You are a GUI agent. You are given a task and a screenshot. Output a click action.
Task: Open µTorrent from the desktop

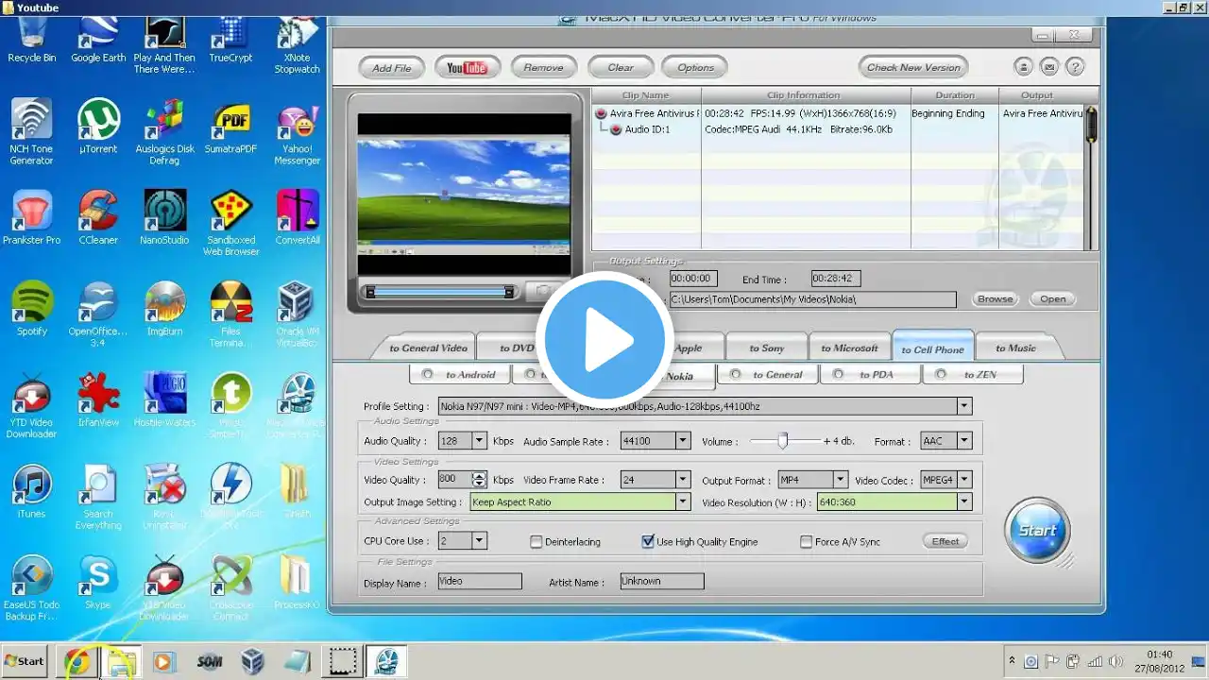click(x=98, y=127)
